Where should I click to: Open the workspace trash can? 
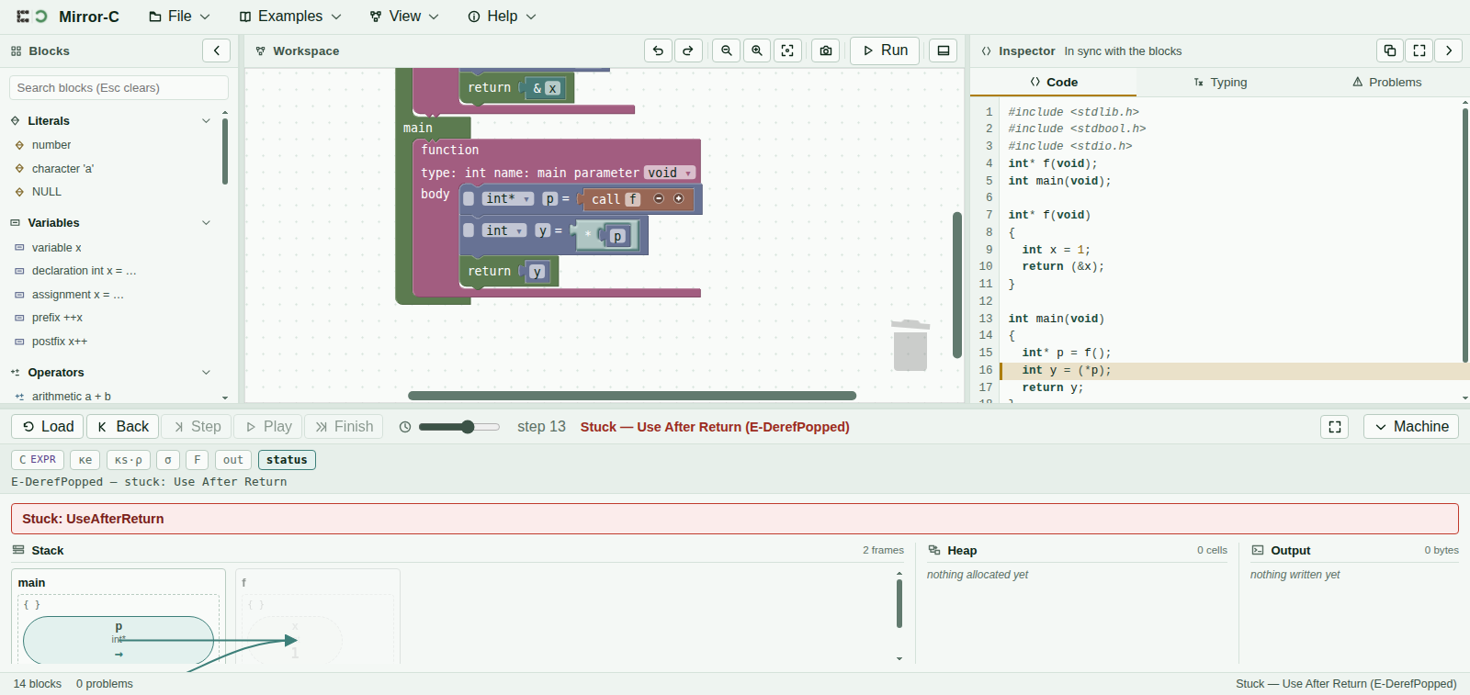point(910,345)
